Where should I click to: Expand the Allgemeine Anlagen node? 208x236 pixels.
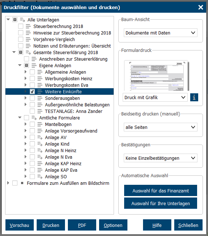pyautogui.click(x=25, y=72)
